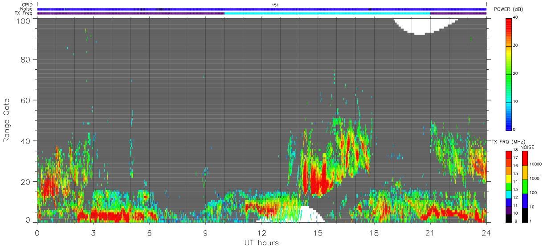Viewport: 547px width, 252px height.
Task: Click the UT hours x-axis title
Action: click(x=261, y=243)
